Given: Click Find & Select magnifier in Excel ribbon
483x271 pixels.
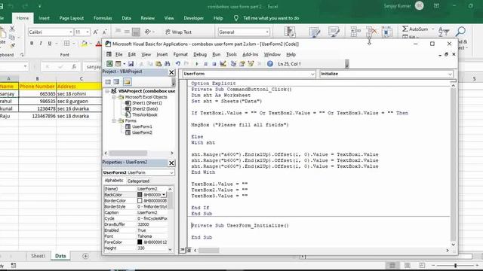Looking at the screenshot, I should tap(460, 31).
